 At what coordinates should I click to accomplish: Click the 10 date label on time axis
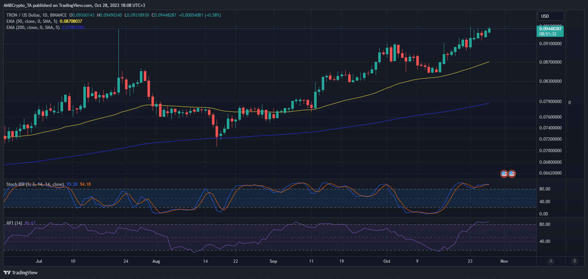73,261
